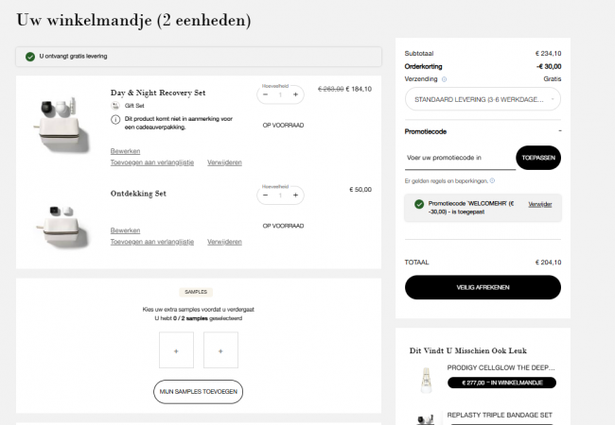The image size is (615, 425).
Task: Increase Ontdekking Set quantity with plus
Action: coord(295,195)
